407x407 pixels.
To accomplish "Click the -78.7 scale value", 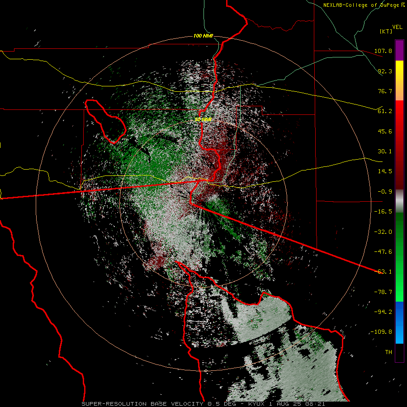I will pyautogui.click(x=383, y=292).
